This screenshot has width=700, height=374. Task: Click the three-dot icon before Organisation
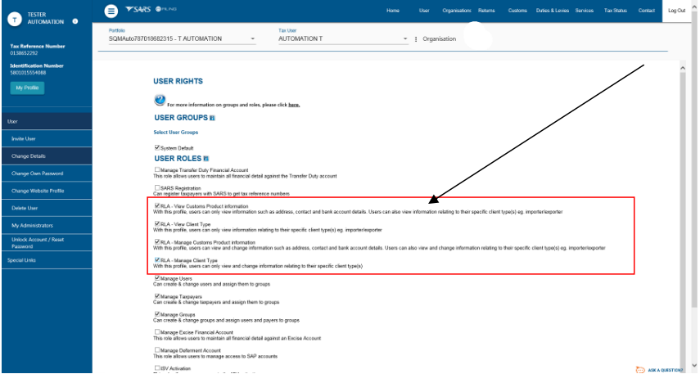[416, 38]
